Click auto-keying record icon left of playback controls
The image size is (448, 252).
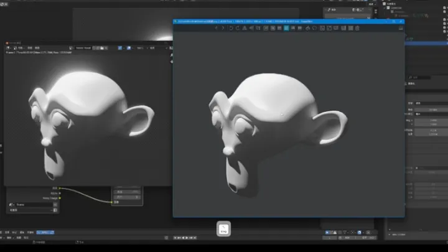pos(167,238)
